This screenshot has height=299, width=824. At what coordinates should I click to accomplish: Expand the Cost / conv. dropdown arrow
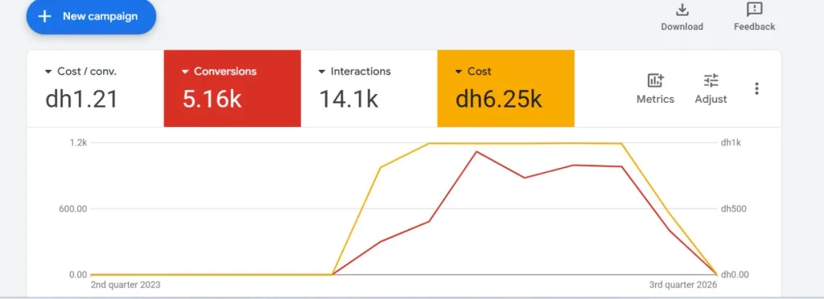tap(48, 72)
